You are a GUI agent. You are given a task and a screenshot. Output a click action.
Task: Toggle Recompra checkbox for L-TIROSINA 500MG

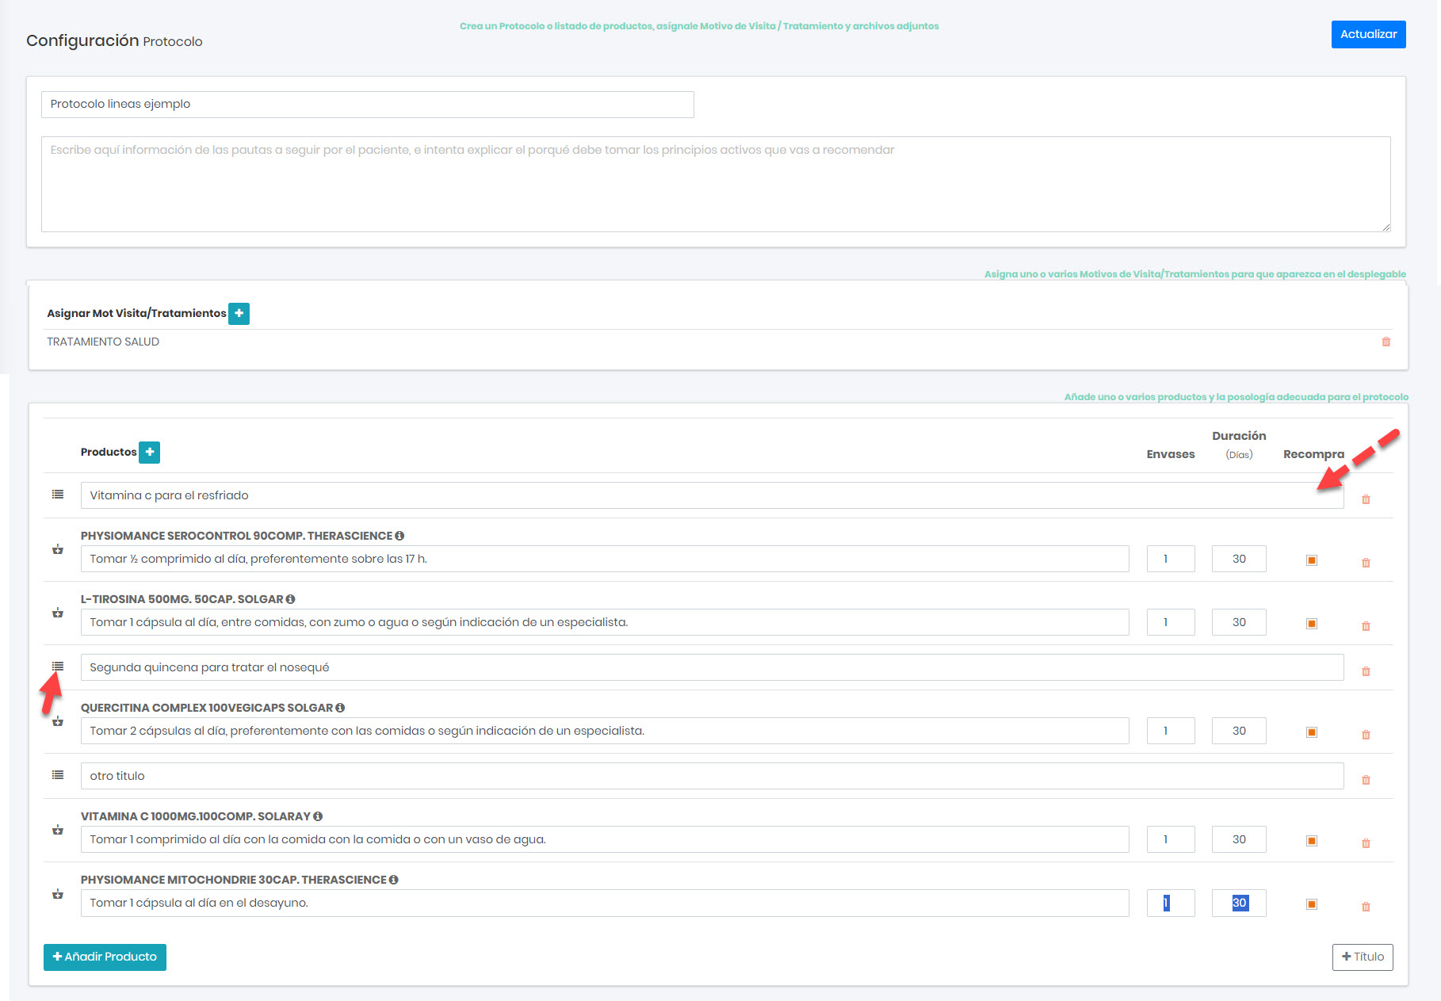[1311, 624]
